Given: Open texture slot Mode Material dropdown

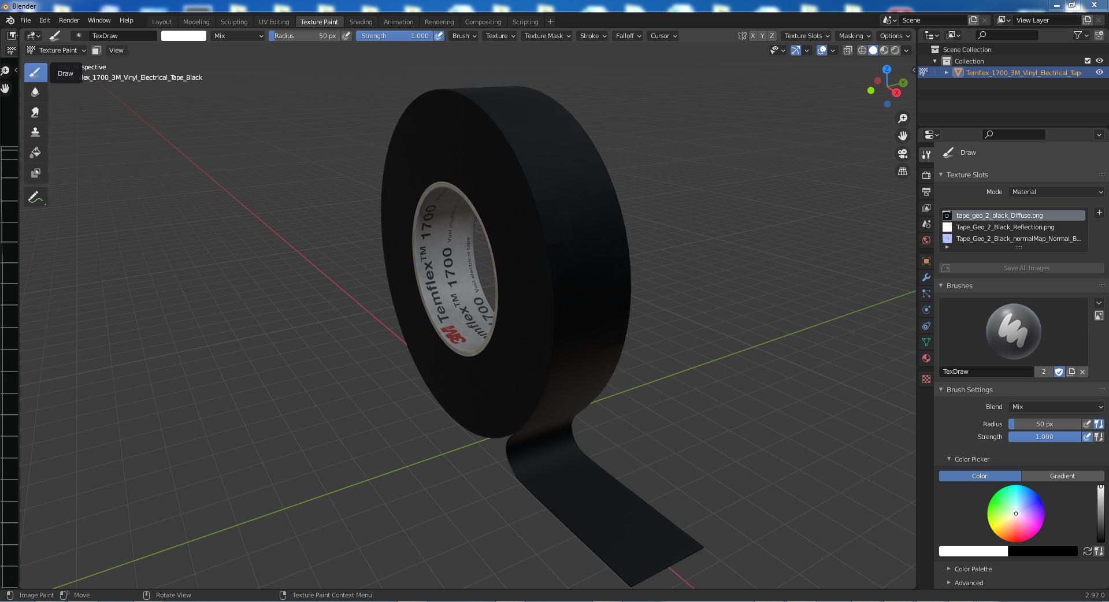Looking at the screenshot, I should [x=1056, y=192].
